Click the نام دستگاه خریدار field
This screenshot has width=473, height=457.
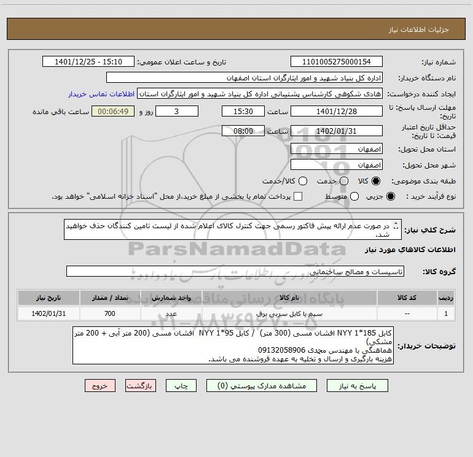pyautogui.click(x=244, y=77)
